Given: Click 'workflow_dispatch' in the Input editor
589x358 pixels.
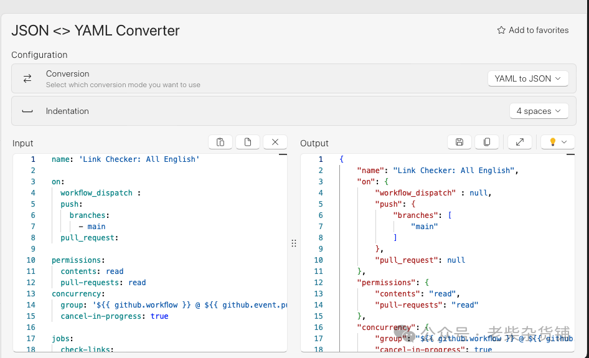Looking at the screenshot, I should pyautogui.click(x=97, y=193).
